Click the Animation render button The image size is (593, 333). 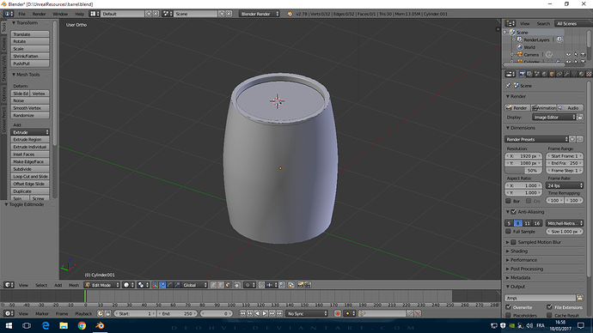[543, 108]
